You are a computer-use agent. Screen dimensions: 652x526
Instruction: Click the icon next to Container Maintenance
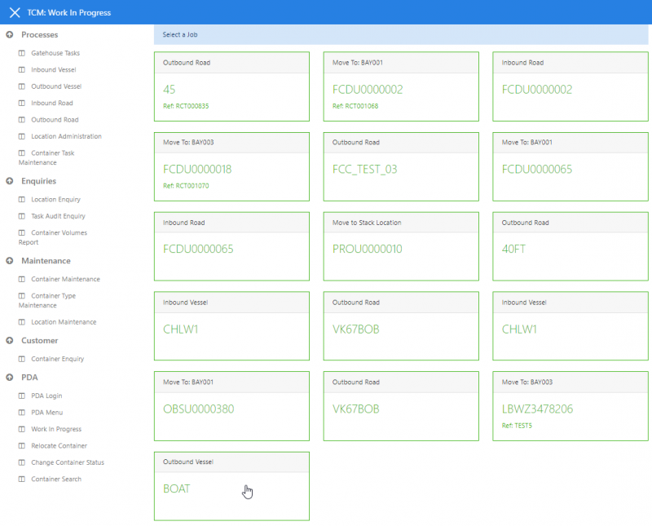(x=23, y=280)
